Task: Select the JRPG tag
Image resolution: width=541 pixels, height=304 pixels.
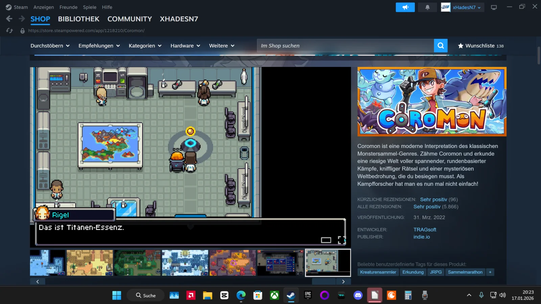Action: point(436,272)
